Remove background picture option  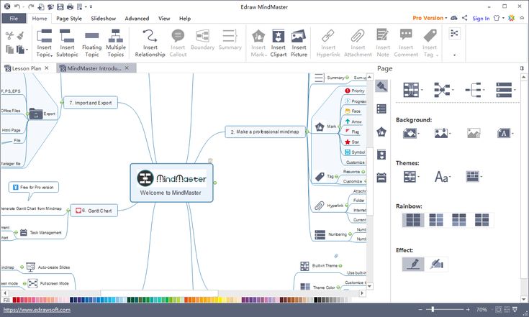point(474,134)
